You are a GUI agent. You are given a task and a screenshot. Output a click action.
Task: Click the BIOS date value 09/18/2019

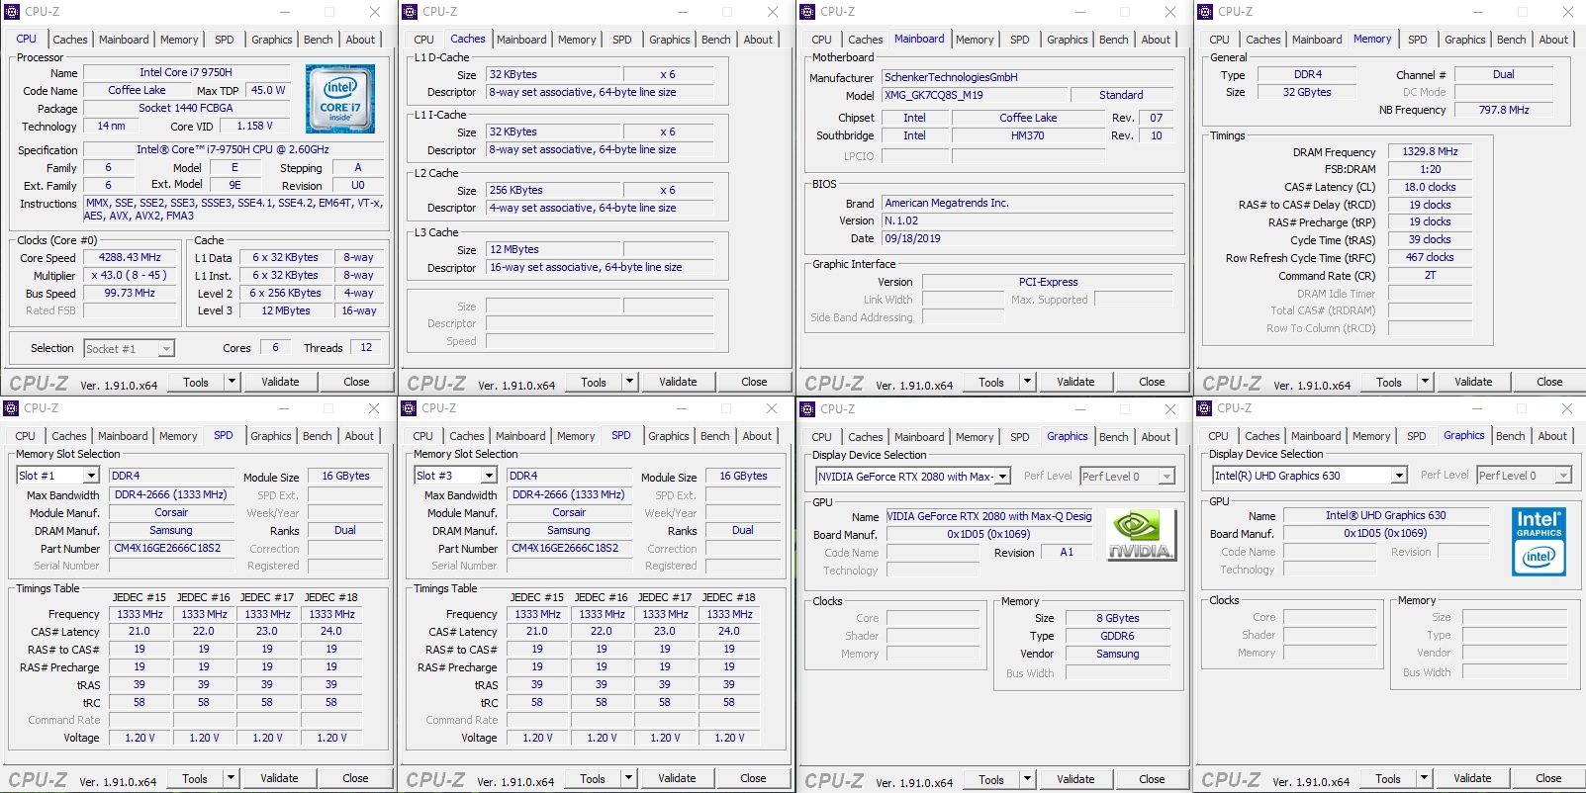click(1027, 238)
